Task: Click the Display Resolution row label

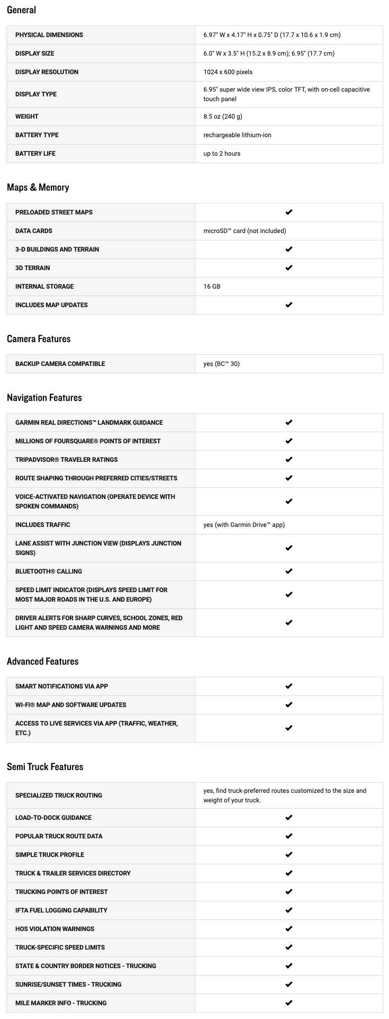Action: pos(47,72)
